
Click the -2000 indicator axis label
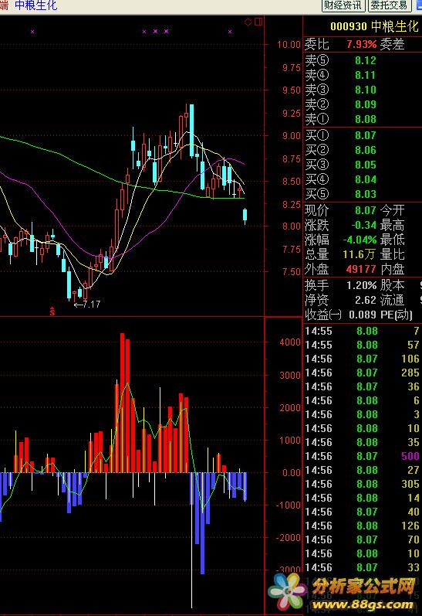coord(288,538)
